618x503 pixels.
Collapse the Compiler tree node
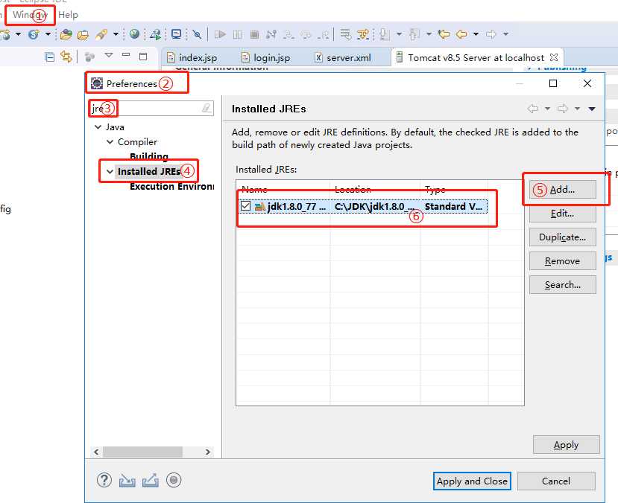tap(110, 142)
